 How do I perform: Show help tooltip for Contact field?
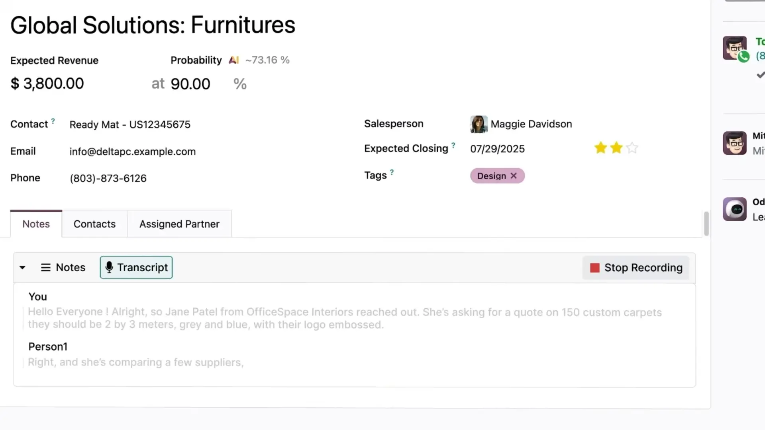click(x=53, y=121)
